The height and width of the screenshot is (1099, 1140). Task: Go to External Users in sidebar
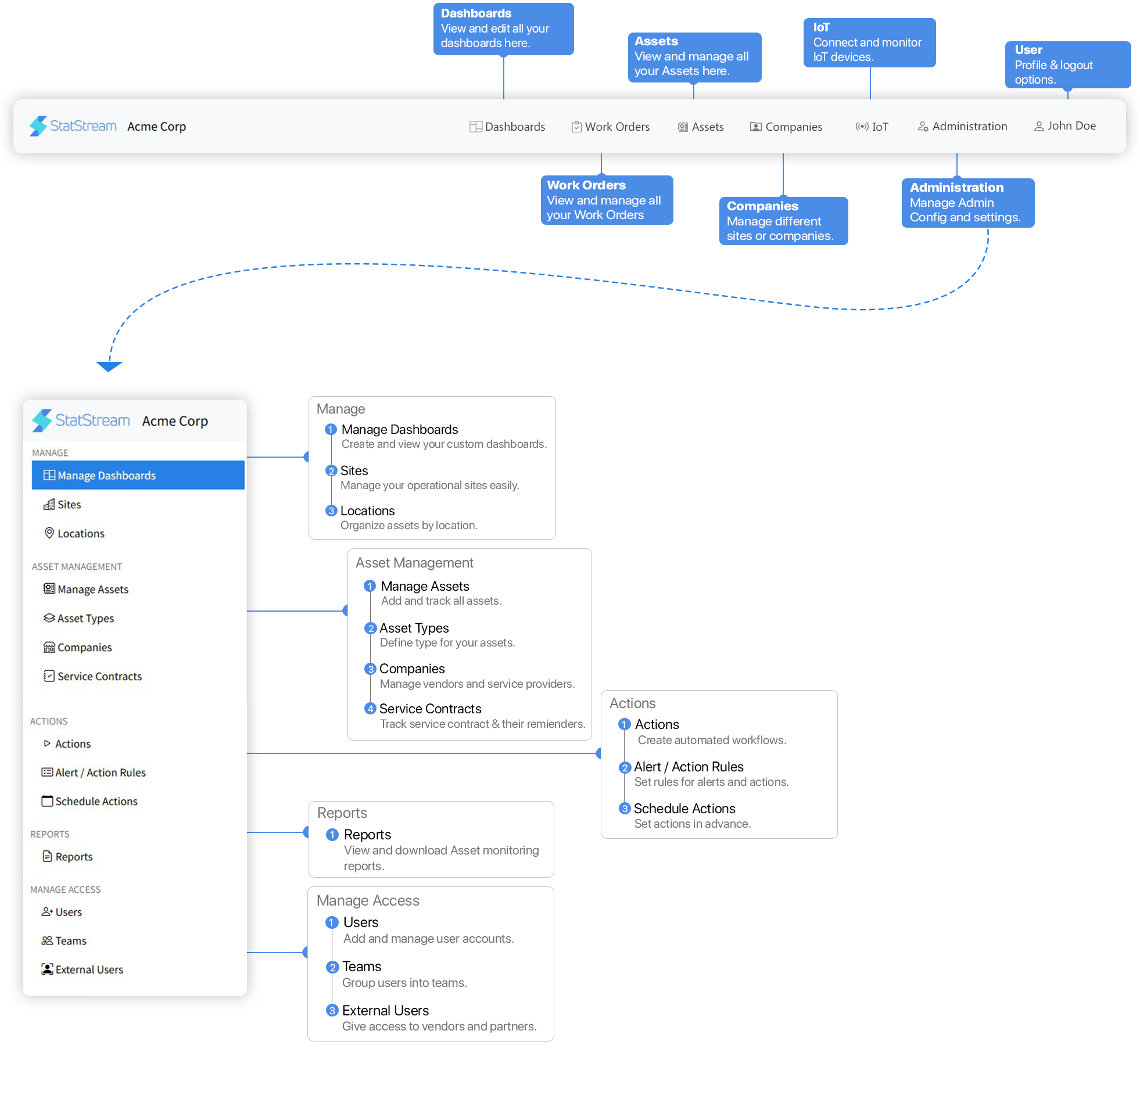click(x=89, y=969)
